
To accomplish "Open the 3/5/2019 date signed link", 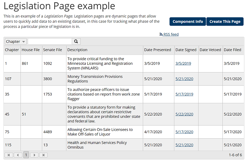I will (183, 63).
